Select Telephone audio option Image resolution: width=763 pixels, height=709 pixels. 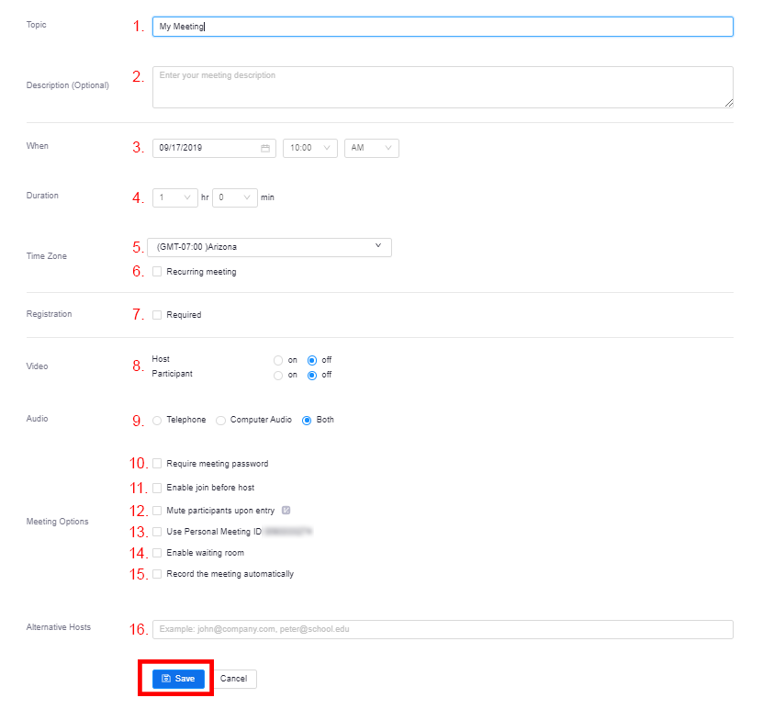157,421
